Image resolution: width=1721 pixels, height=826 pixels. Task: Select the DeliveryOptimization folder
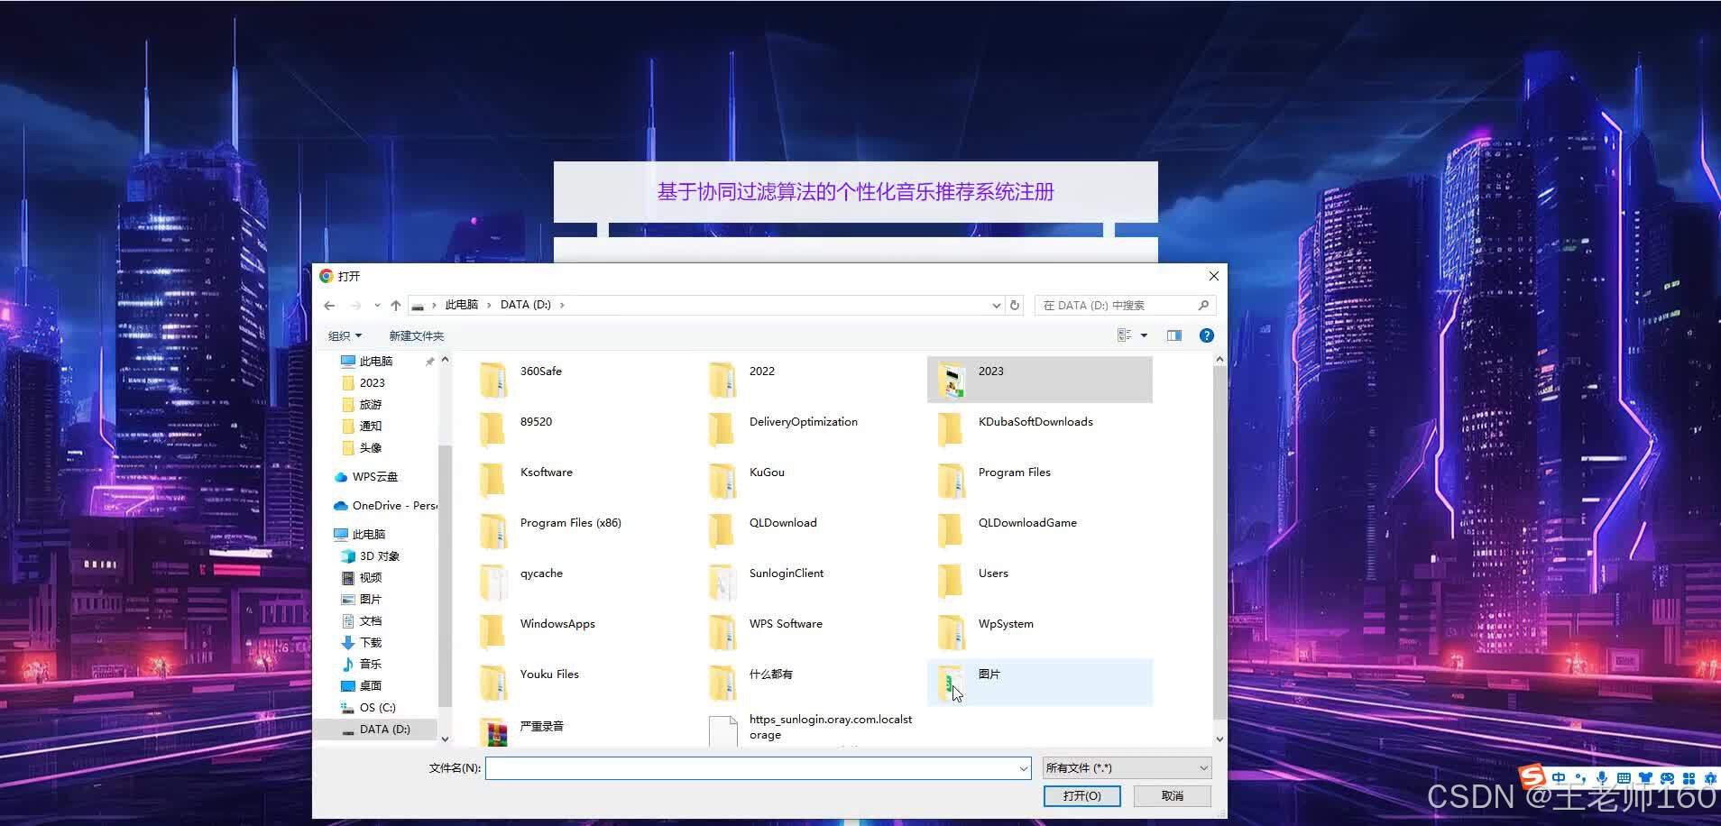pyautogui.click(x=812, y=430)
